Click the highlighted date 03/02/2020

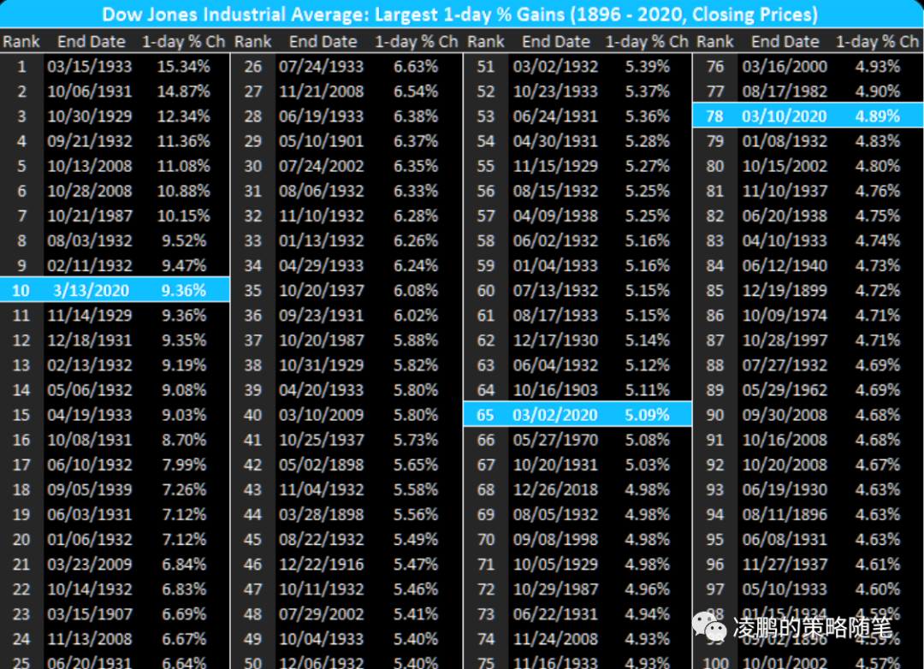click(x=555, y=415)
